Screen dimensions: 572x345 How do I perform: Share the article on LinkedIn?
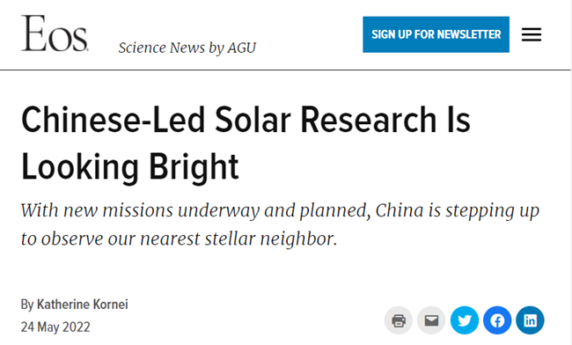point(530,320)
